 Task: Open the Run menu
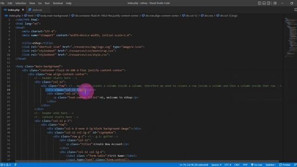(47, 3)
